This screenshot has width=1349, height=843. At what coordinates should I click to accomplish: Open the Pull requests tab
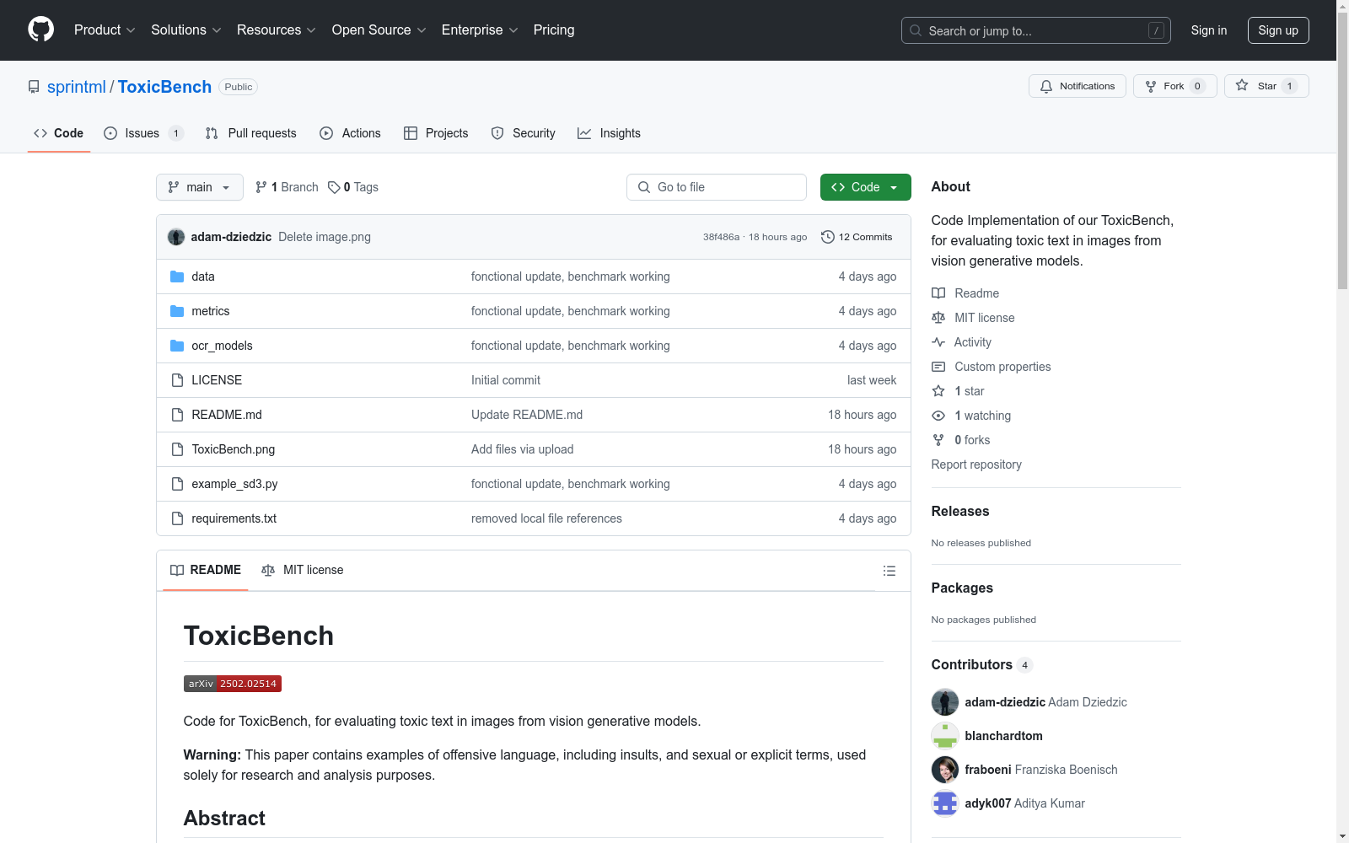[251, 133]
